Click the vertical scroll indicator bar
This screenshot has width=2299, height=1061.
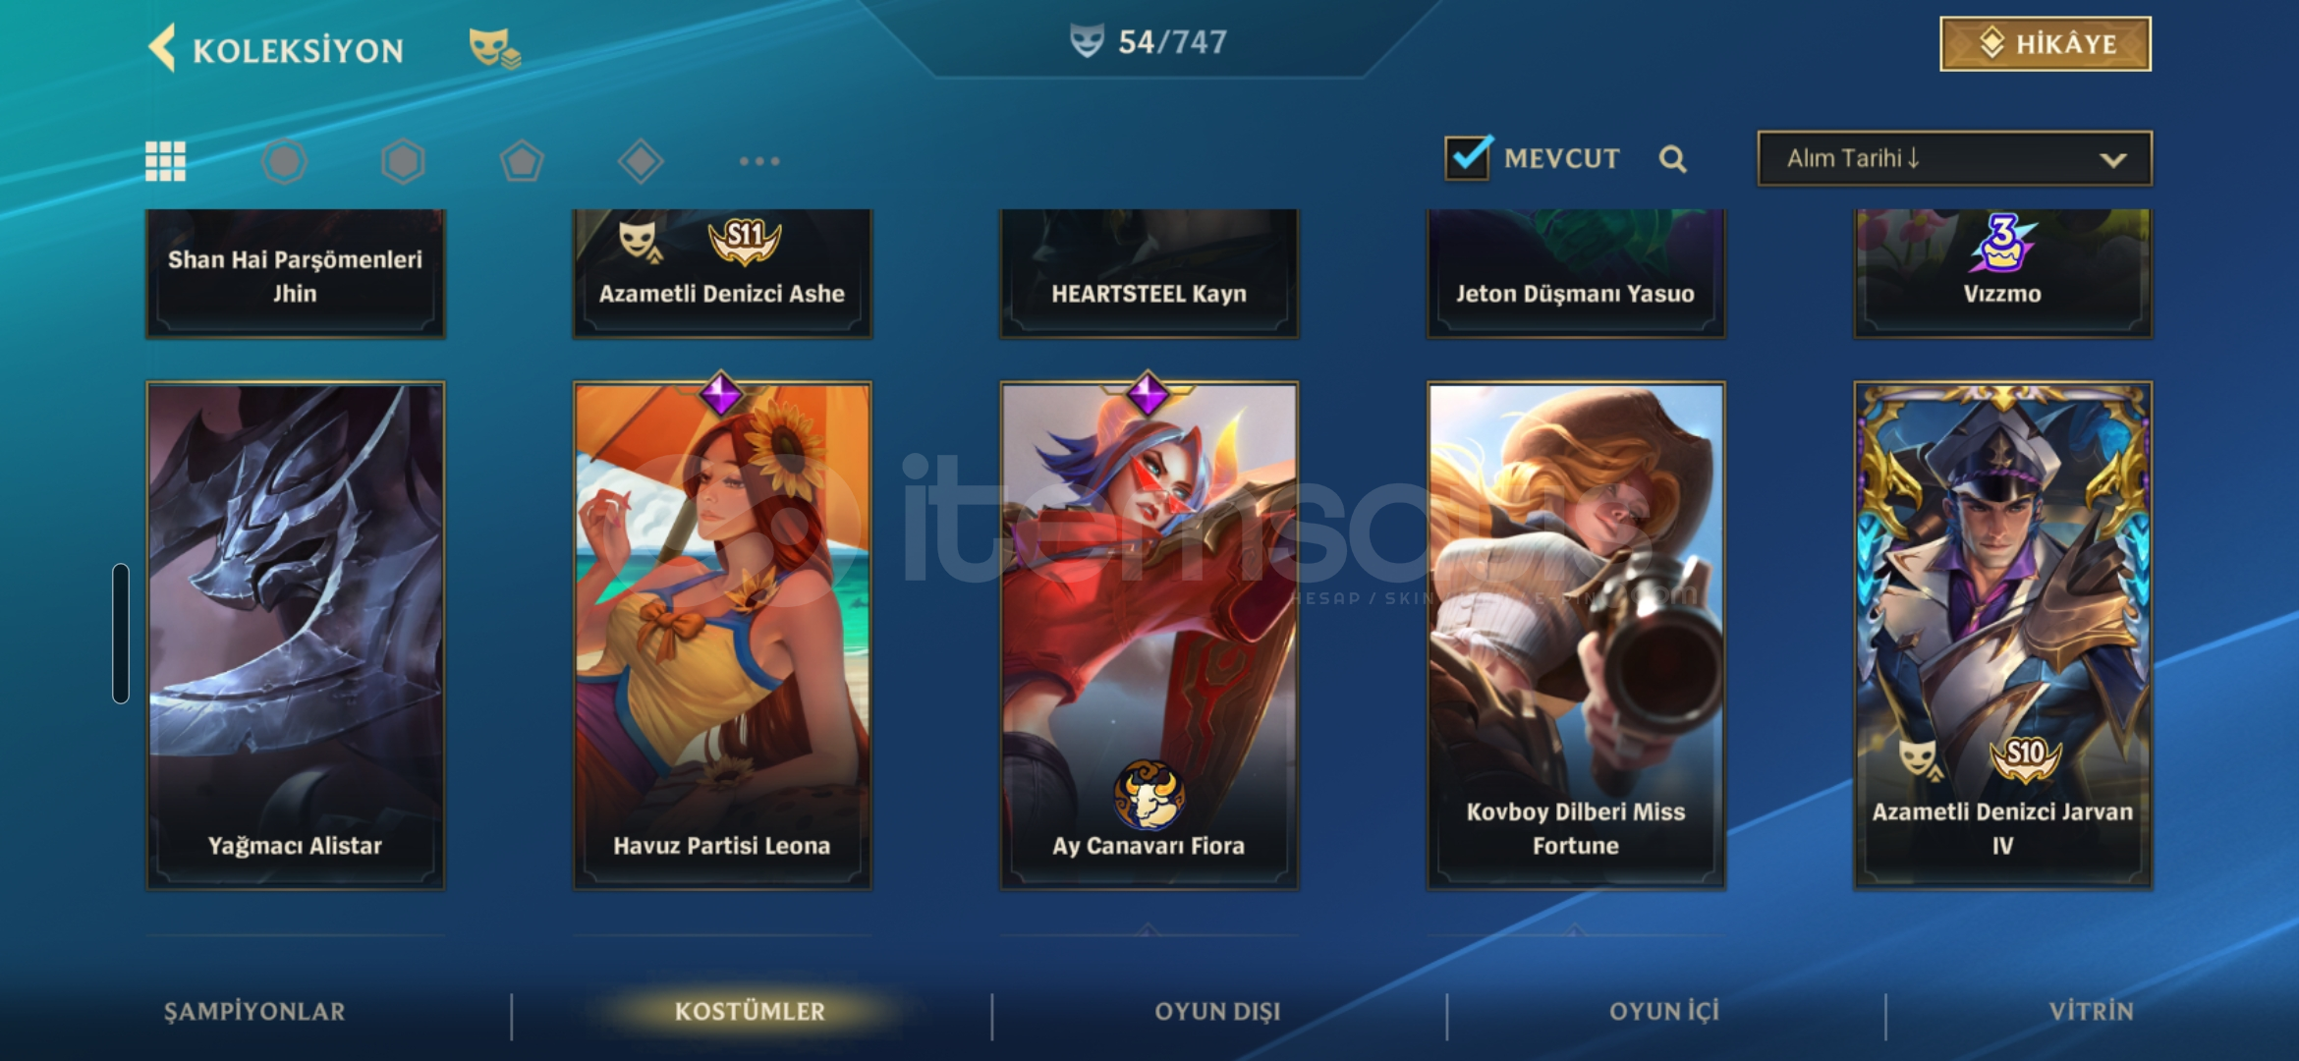click(121, 634)
